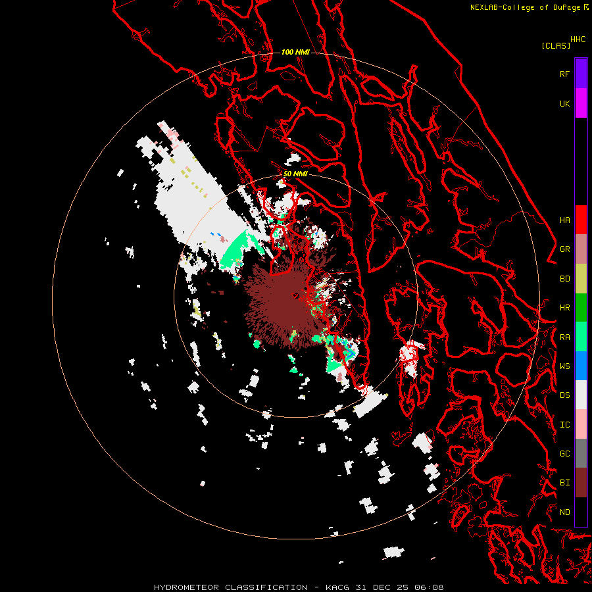Click the UK legend label
Image resolution: width=592 pixels, height=592 pixels.
pyautogui.click(x=564, y=103)
